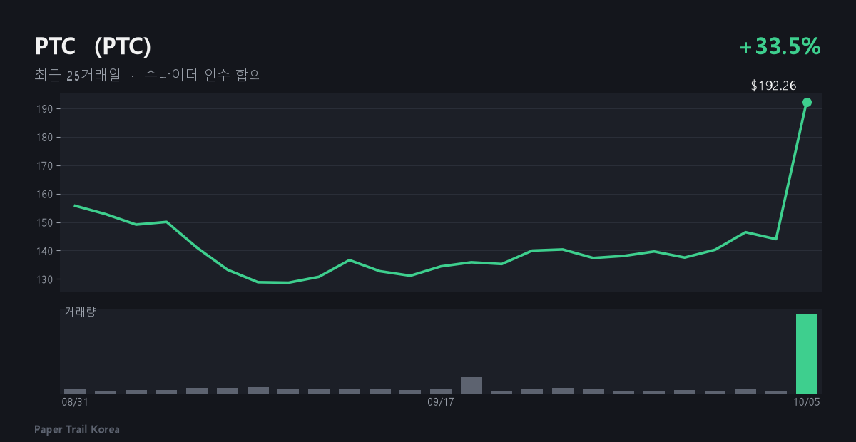Click the subtitle mentioning 슈나이더 인수 합의
This screenshot has height=442, width=856.
click(148, 76)
